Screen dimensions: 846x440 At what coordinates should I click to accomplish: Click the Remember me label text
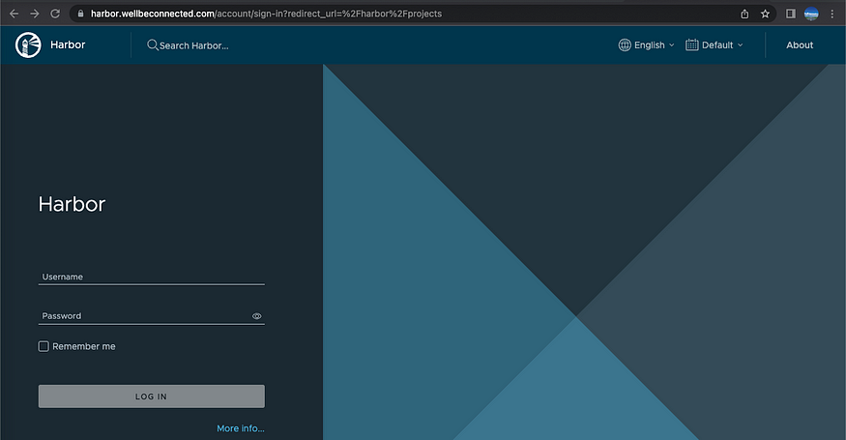(x=83, y=346)
